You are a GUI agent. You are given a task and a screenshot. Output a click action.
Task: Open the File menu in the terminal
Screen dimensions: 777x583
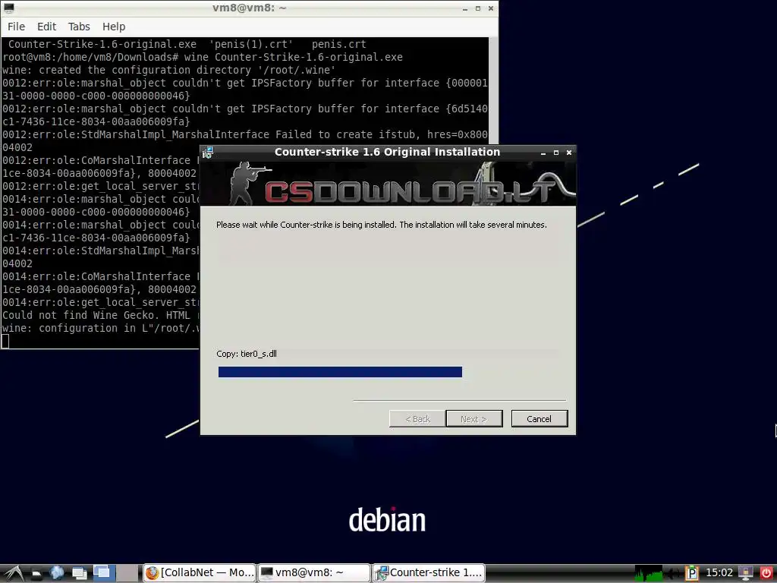[16, 27]
